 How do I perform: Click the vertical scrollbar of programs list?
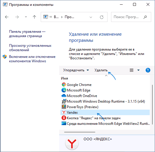(x=152, y=104)
